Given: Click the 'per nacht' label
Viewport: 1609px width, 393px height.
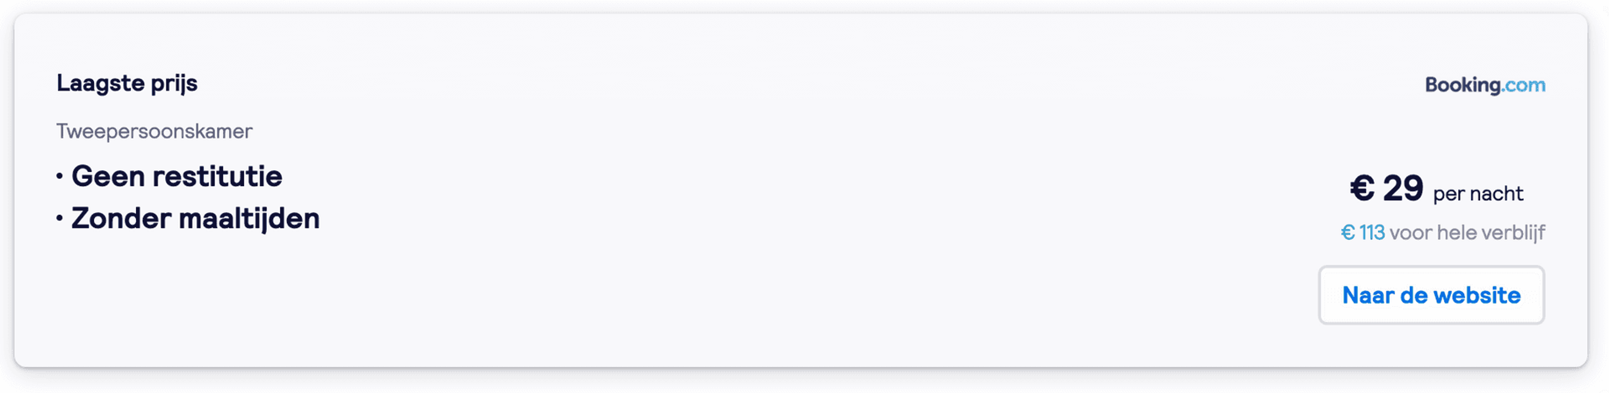Looking at the screenshot, I should coord(1478,194).
